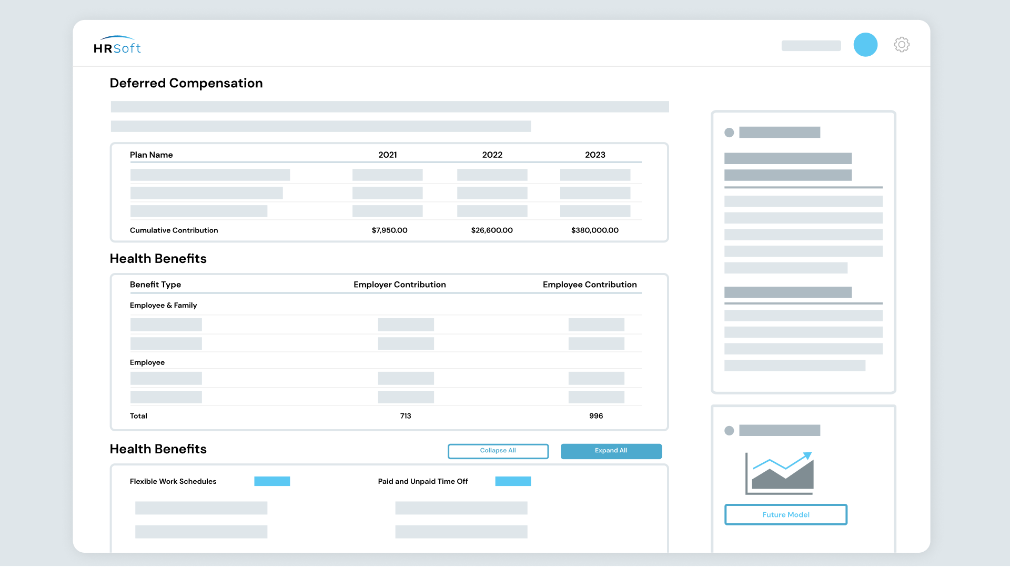Collapse all Health Benefits sections
This screenshot has height=568, width=1010.
[498, 451]
